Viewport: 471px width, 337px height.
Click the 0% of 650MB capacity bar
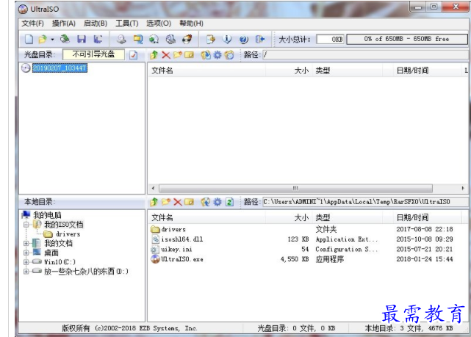(407, 39)
